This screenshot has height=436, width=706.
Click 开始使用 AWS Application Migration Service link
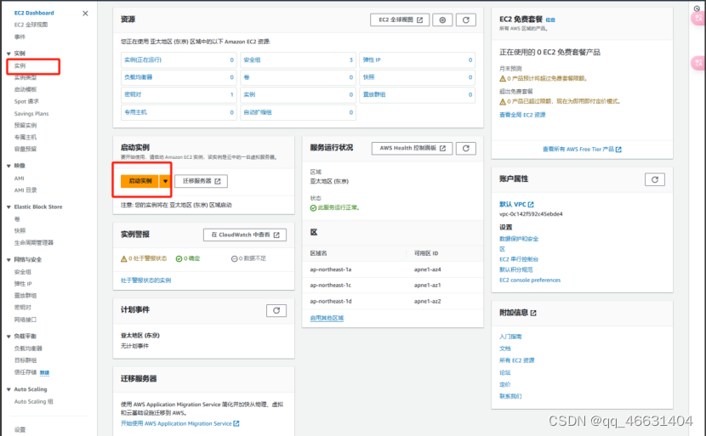pyautogui.click(x=179, y=424)
